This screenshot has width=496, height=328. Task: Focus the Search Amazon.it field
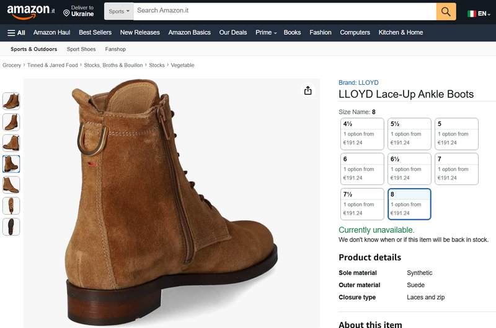click(285, 11)
